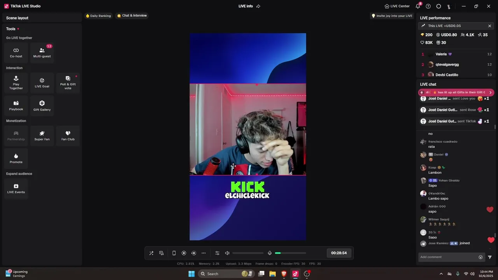
Task: Open the Co-host tool
Action: coord(16,53)
